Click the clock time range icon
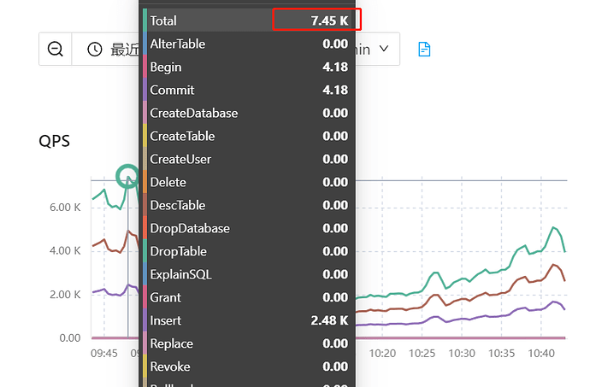 (x=94, y=50)
